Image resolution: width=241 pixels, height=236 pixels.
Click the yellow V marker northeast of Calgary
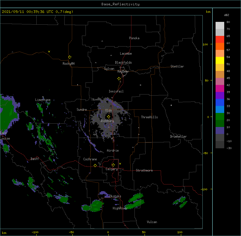120,164
